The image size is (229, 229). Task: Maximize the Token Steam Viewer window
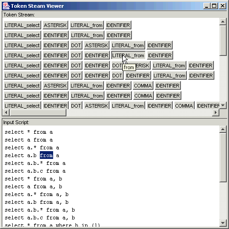[214, 6]
